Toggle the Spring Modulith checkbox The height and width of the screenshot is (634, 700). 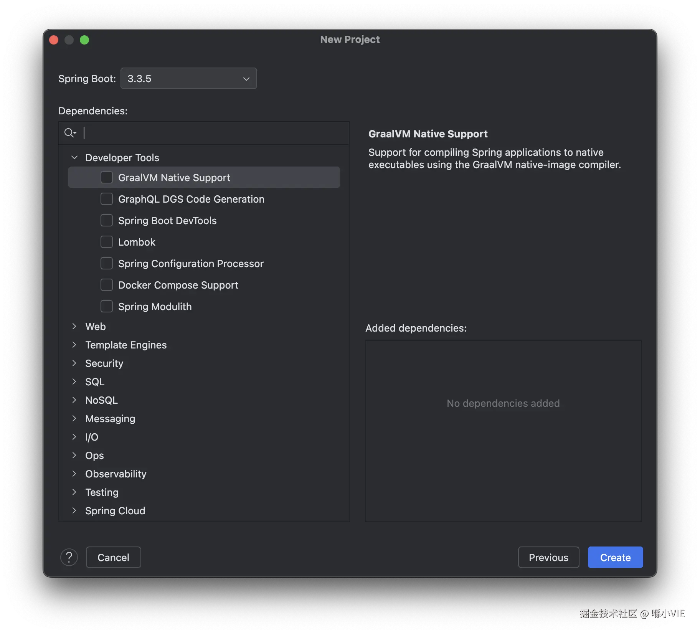coord(107,306)
